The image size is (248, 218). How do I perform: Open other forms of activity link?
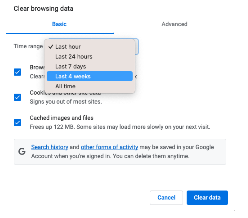(109, 147)
